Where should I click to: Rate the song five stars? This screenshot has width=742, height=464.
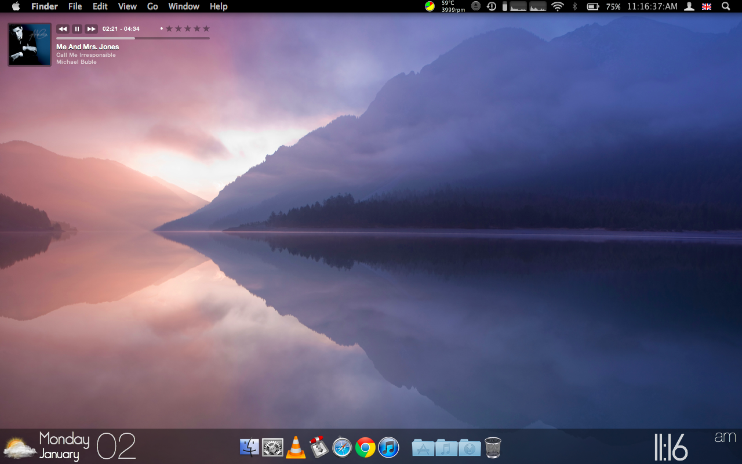tap(206, 28)
